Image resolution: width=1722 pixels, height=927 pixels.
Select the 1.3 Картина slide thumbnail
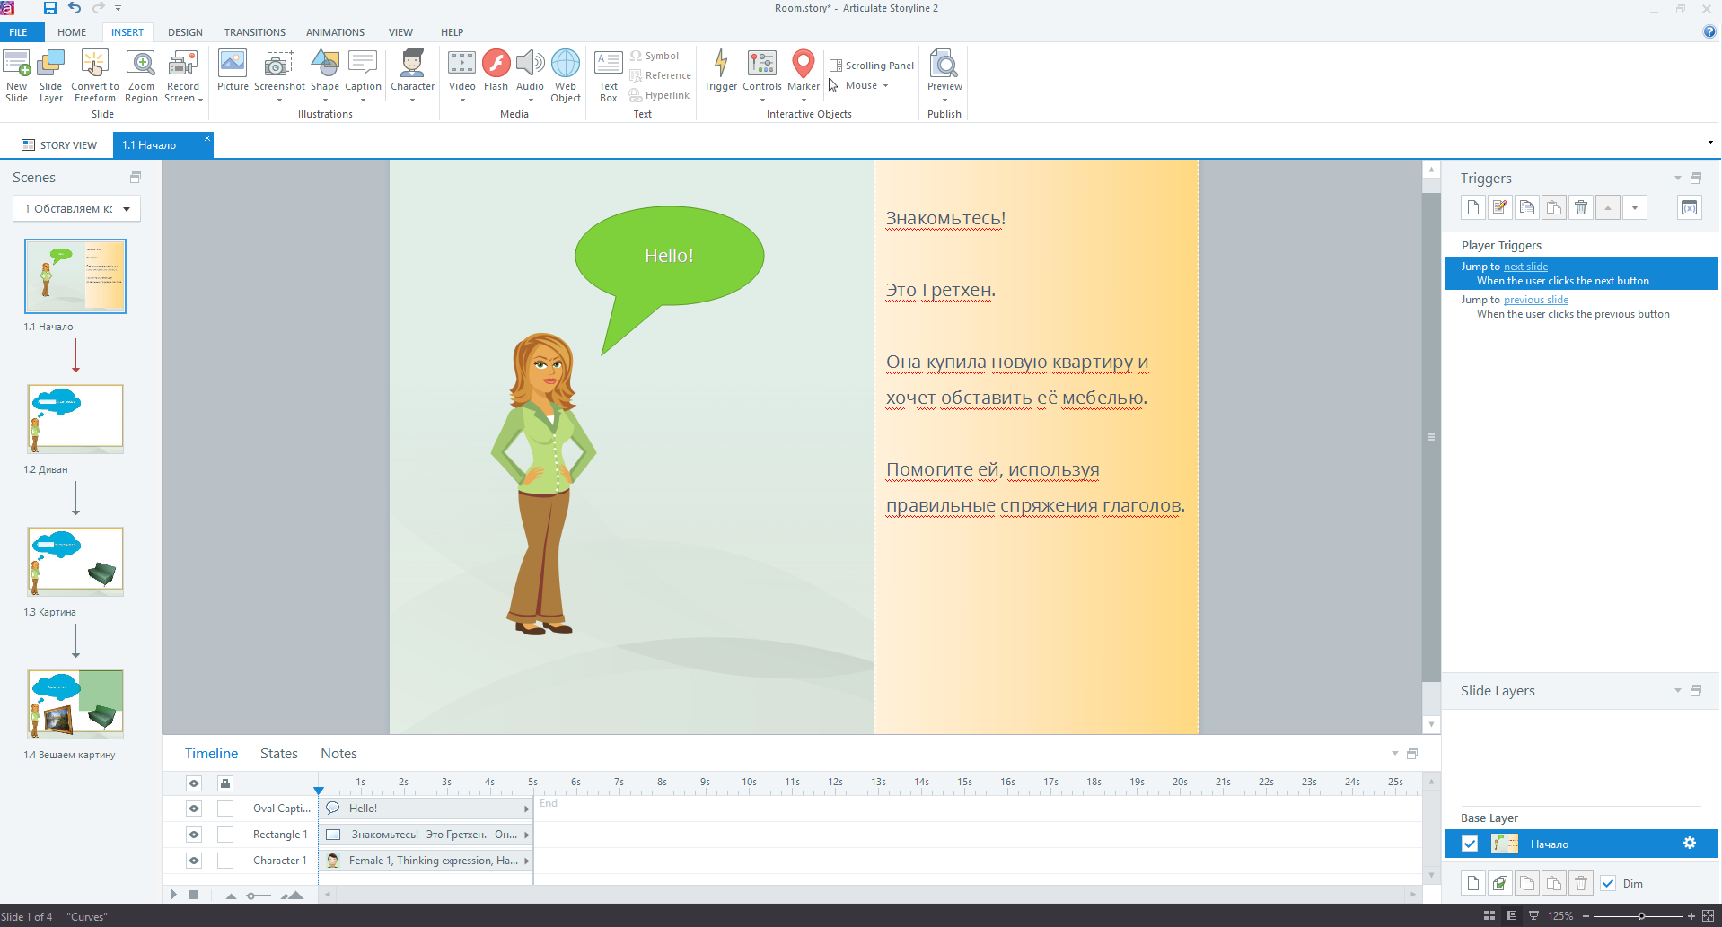tap(75, 561)
